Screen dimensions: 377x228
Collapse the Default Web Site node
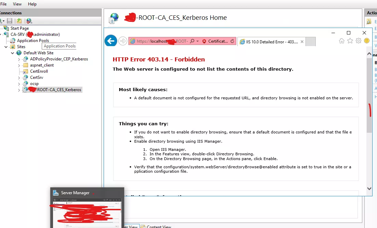point(13,53)
